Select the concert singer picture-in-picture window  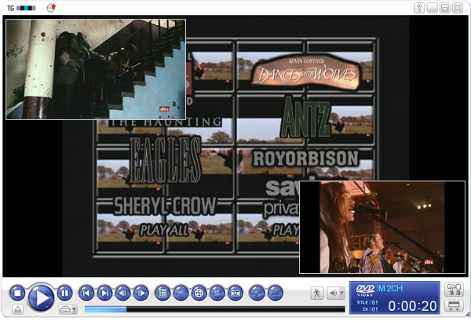(x=382, y=228)
